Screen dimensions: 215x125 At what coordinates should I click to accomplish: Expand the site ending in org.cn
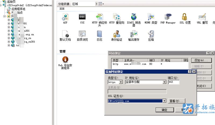click(9, 35)
